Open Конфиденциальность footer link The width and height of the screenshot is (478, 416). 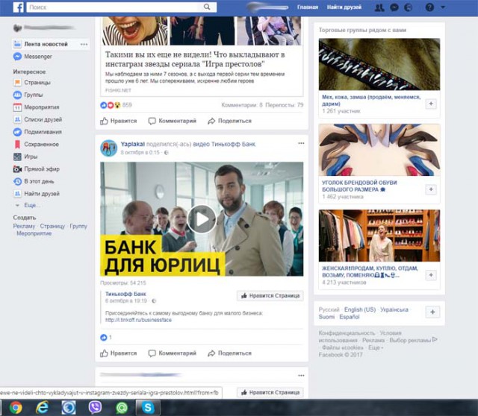347,333
